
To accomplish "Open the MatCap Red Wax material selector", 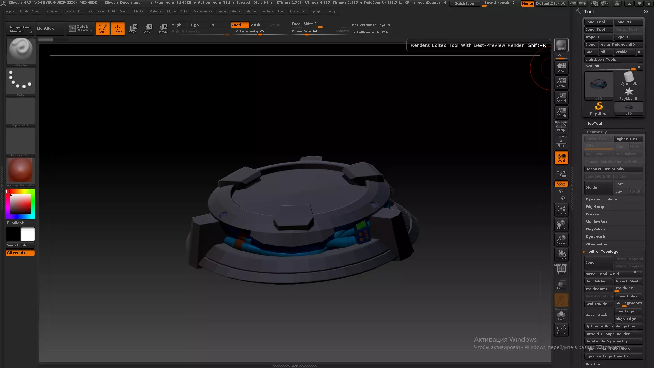I will click(20, 172).
